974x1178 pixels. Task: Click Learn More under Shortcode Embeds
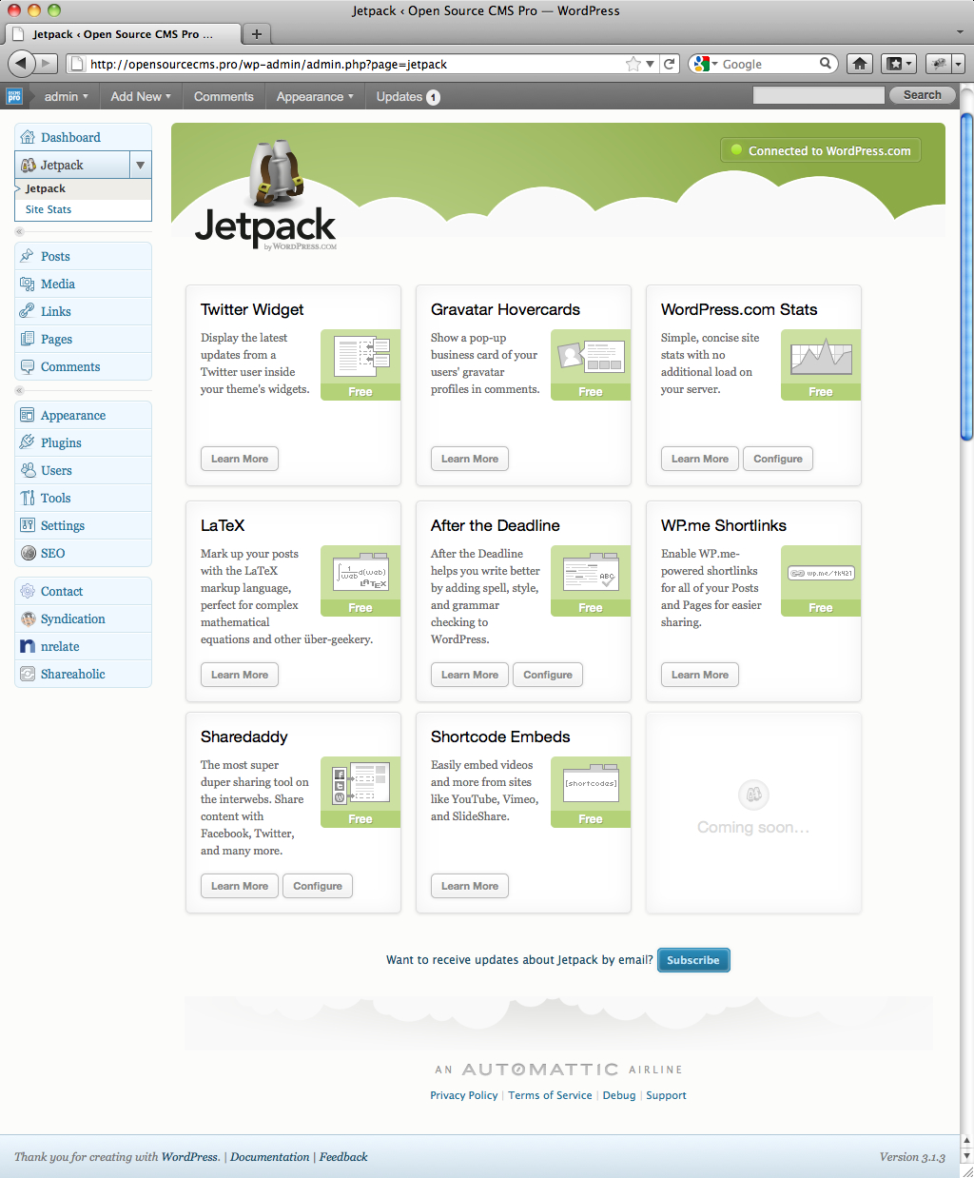point(470,886)
